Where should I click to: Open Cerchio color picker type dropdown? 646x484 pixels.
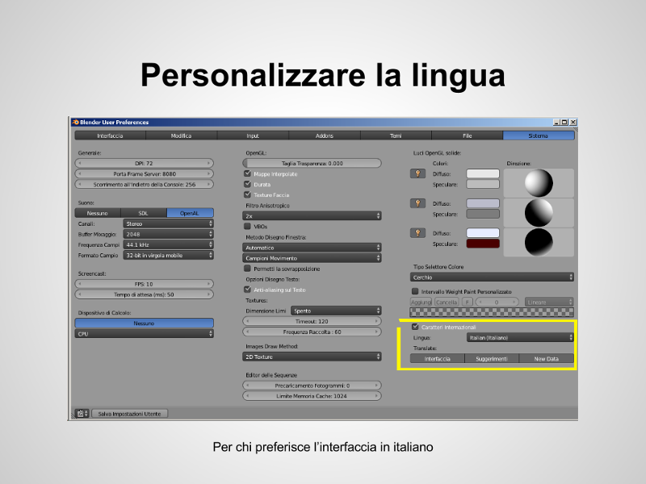[492, 277]
